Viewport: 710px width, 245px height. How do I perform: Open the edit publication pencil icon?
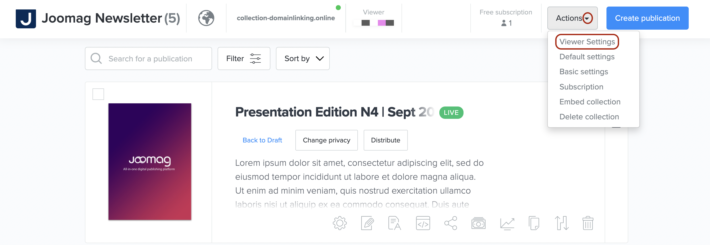[367, 223]
